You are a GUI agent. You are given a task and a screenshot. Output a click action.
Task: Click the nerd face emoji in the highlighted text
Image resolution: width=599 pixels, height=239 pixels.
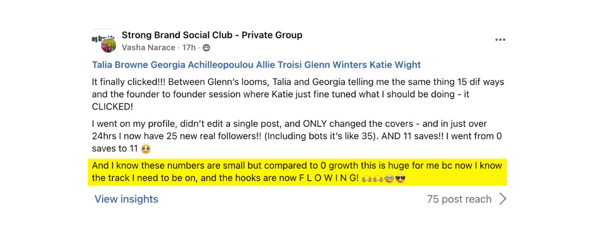390,178
